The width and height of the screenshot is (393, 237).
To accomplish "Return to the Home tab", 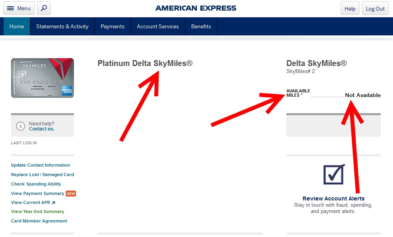I will pos(17,26).
